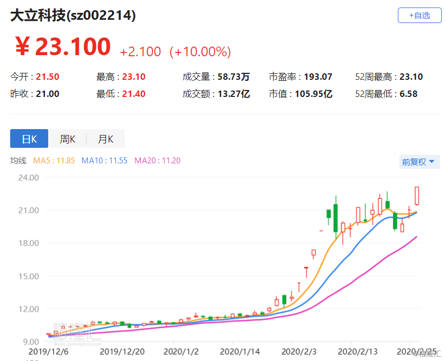Switch to 日K daily chart tab
445x361 pixels.
[x=29, y=139]
